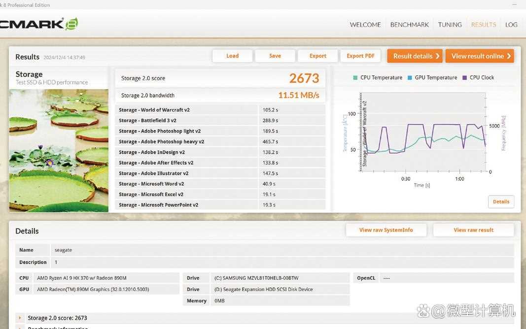Screen dimensions: 526x329
Task: Open the WELCOME tab
Action: click(x=365, y=25)
